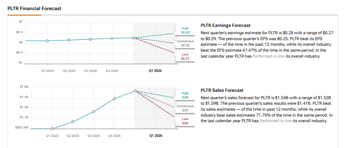Select the Q3 2025 EPS data point
Viewport: 346px width, 148px height.
90,39
